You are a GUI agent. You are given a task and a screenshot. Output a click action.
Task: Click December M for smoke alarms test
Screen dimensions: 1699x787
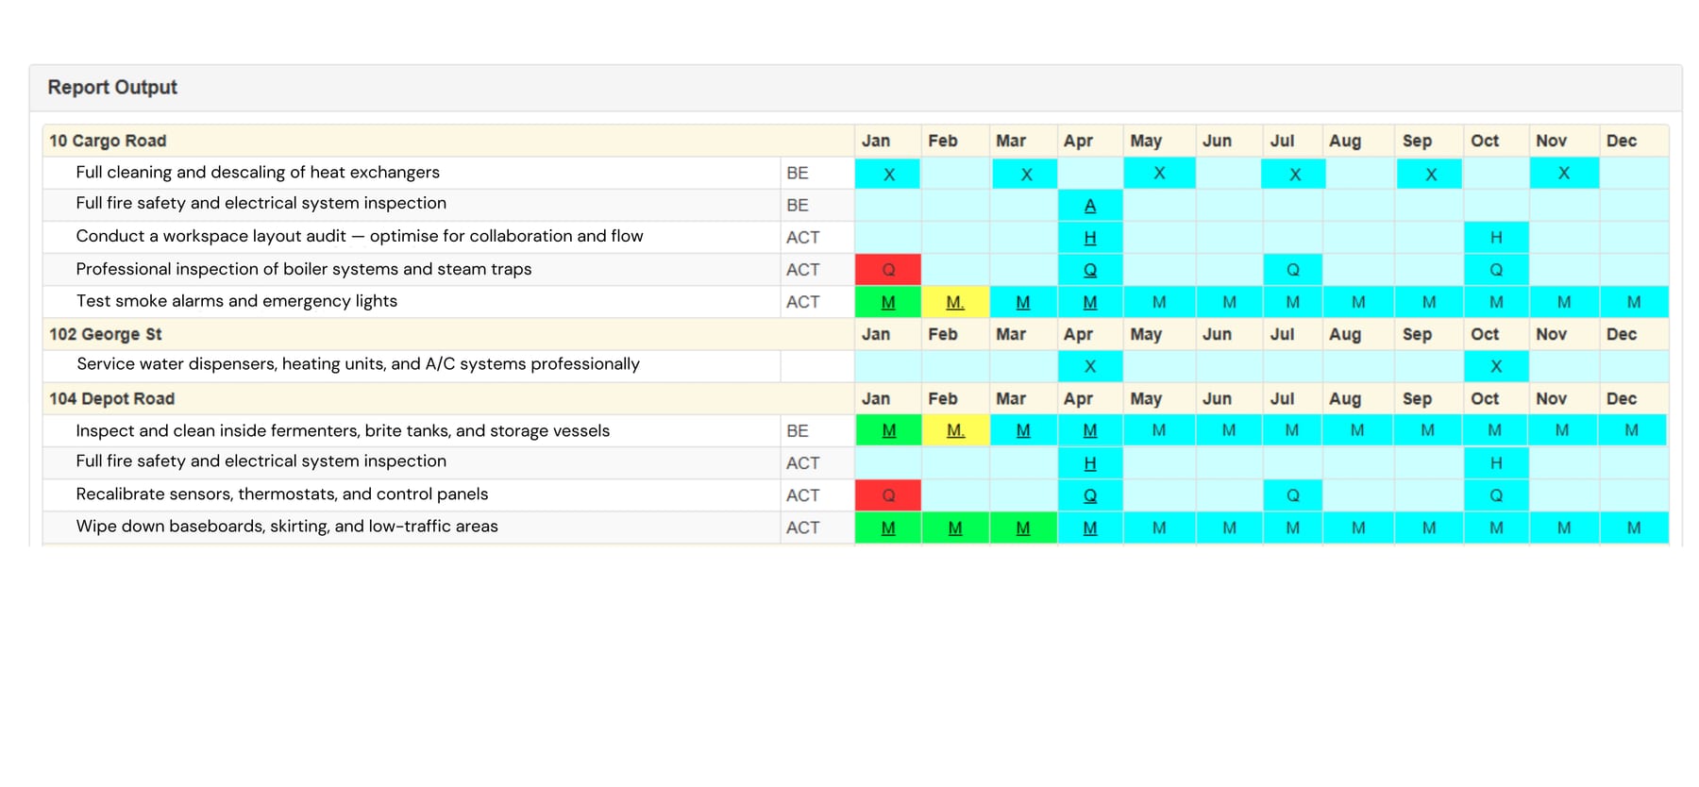point(1634,302)
